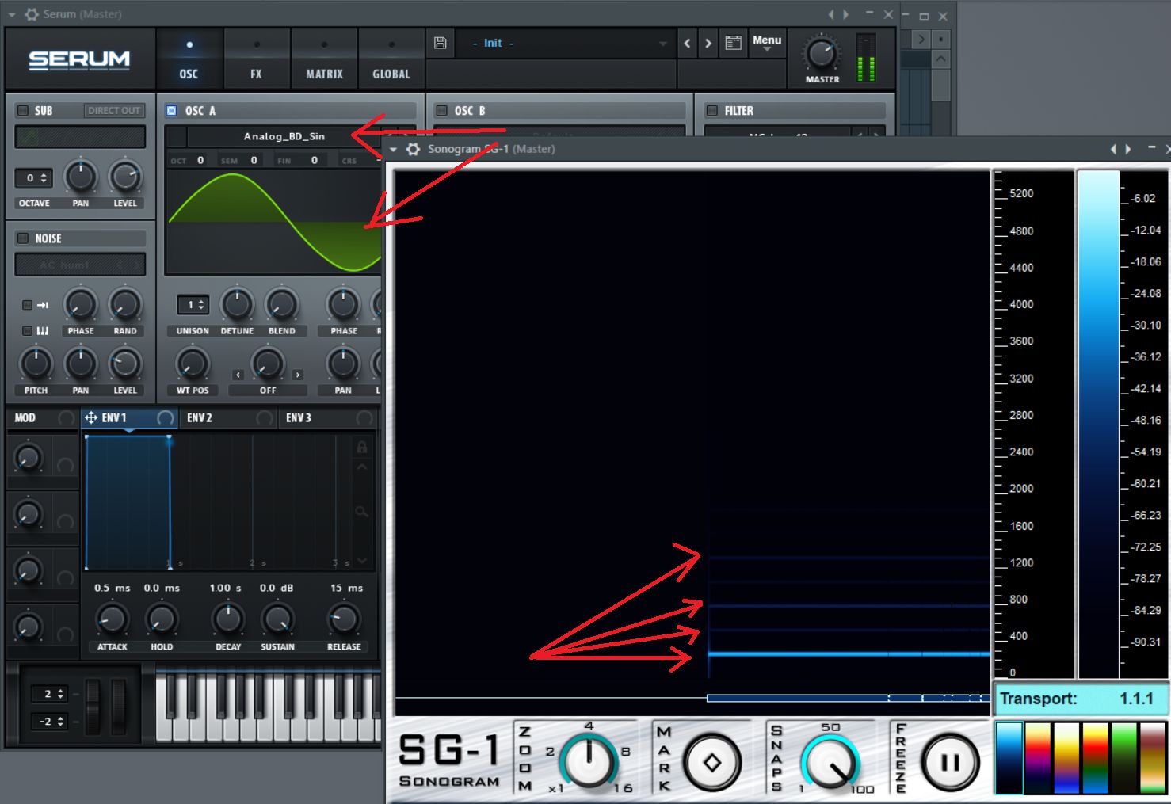Click the save preset disk icon in Serum
The width and height of the screenshot is (1171, 804).
pos(441,43)
